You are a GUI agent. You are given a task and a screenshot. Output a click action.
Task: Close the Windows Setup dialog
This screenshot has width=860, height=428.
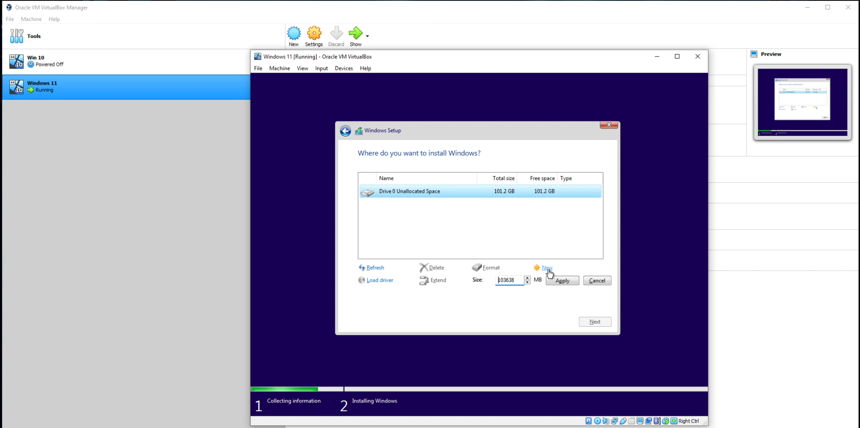tap(609, 125)
